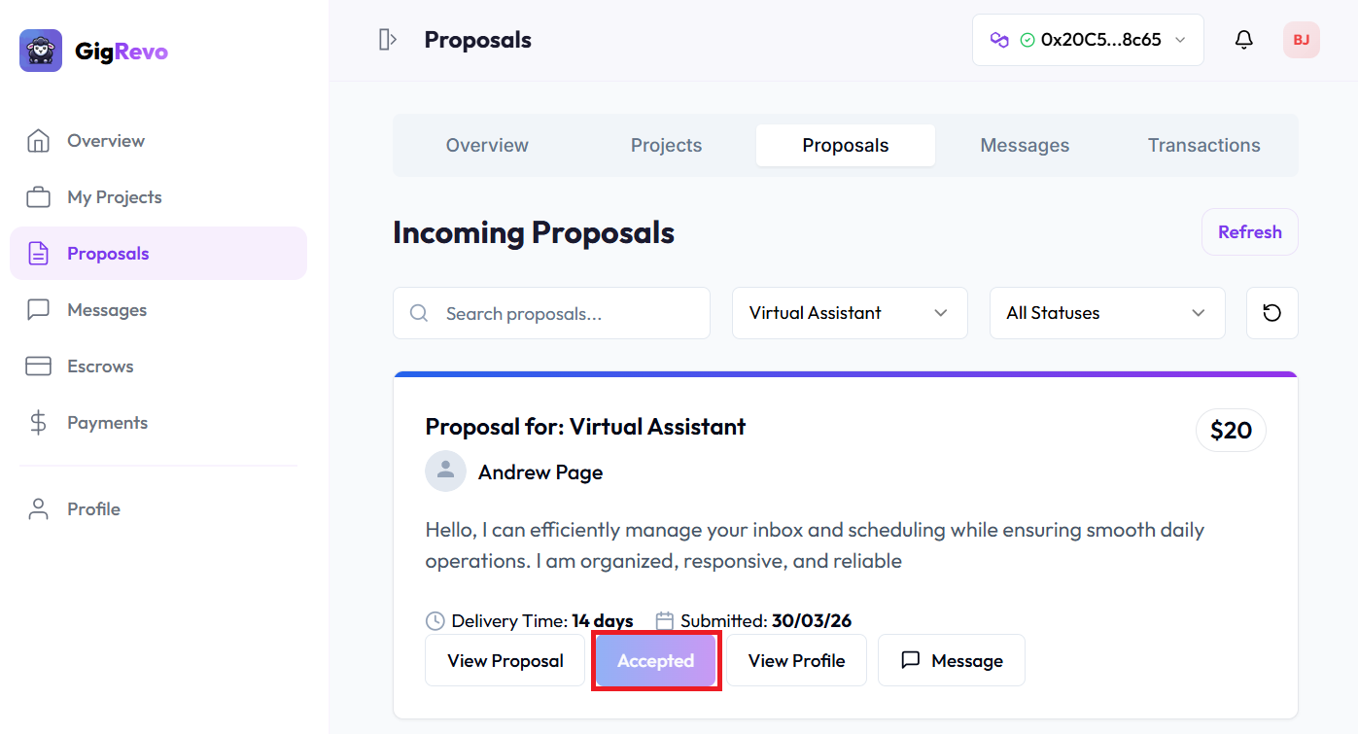
Task: Click the magnifier icon in the search bar
Action: pos(418,313)
